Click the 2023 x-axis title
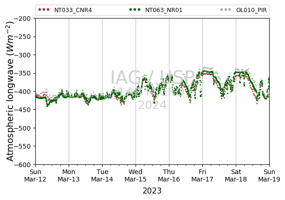Screen dimensions: 285x200 [152, 191]
